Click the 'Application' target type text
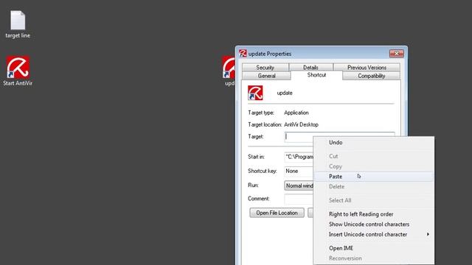This screenshot has width=472, height=265. [296, 113]
